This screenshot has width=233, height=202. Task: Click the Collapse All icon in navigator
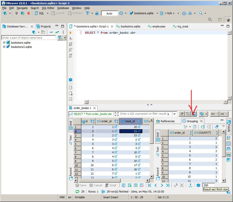point(51,32)
